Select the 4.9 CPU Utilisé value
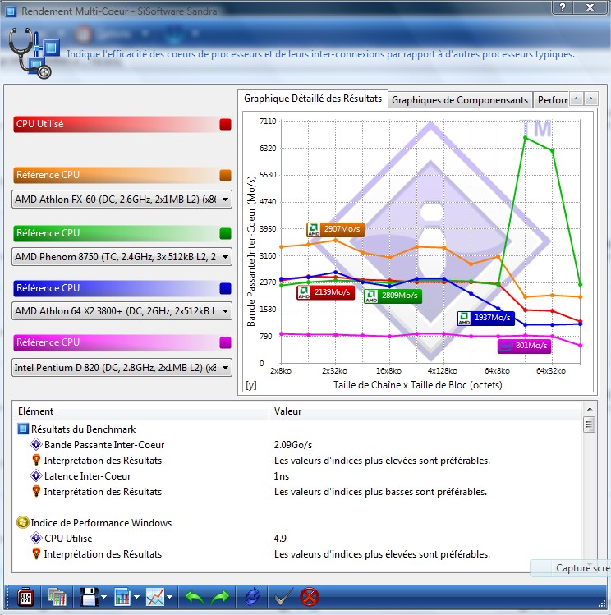The image size is (611, 615). tap(280, 538)
